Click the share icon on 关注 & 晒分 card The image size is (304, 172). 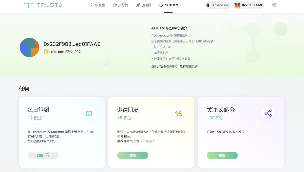pyautogui.click(x=268, y=113)
